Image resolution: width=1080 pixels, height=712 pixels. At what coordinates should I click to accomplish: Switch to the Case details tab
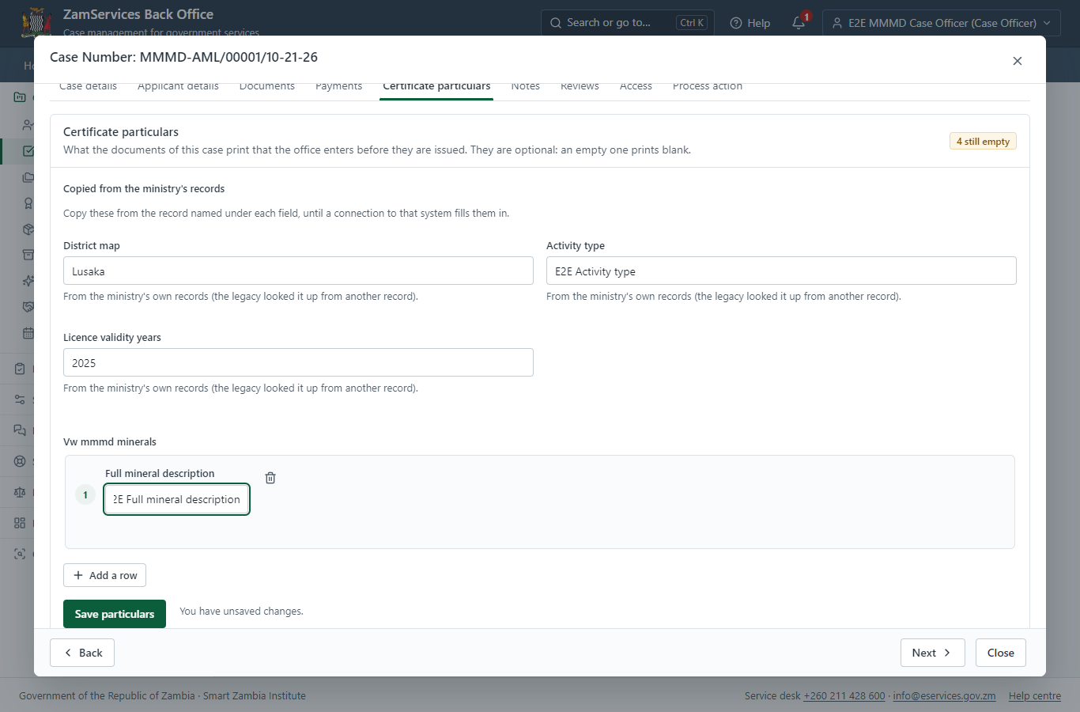[x=88, y=86]
